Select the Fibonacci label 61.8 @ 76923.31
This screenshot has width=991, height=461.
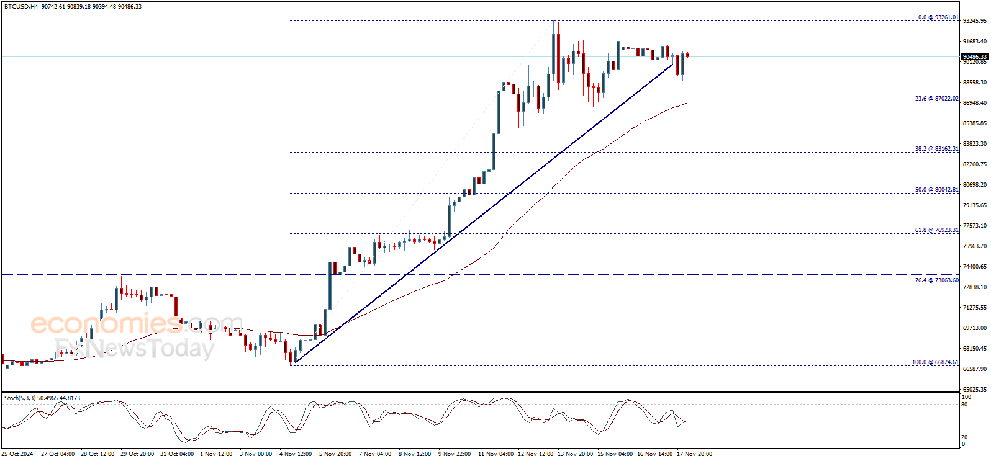coord(936,230)
